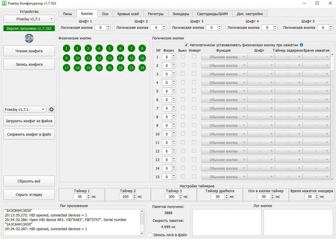Select physical button indicator 6
This screenshot has height=239, width=336.
click(120, 48)
